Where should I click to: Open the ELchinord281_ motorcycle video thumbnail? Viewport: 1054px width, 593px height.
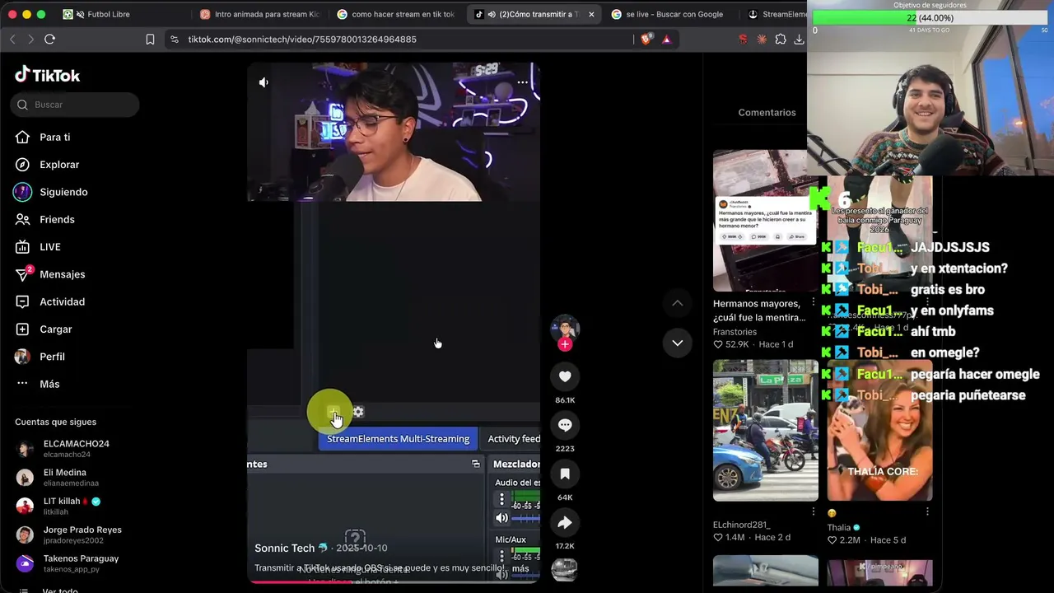click(x=765, y=430)
